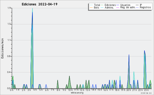The image size is (154, 95).
Task: Click the '12 h' x-axis label
Action: pos(82,90)
